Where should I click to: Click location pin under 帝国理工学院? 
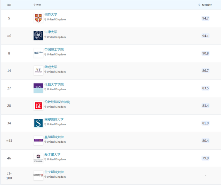(x=45, y=54)
